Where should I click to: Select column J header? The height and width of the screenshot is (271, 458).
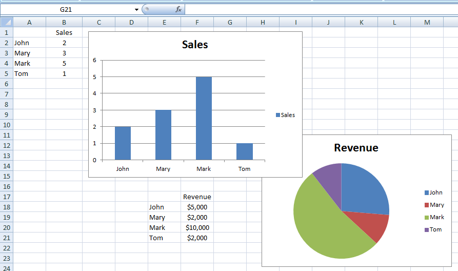click(328, 22)
